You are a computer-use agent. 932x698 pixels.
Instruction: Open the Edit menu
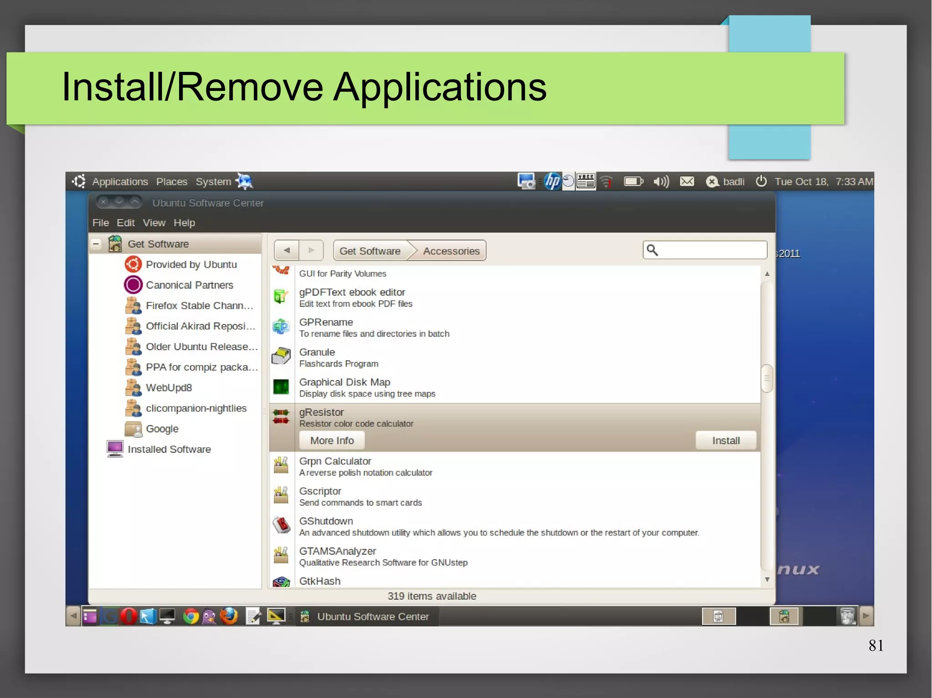(x=126, y=222)
